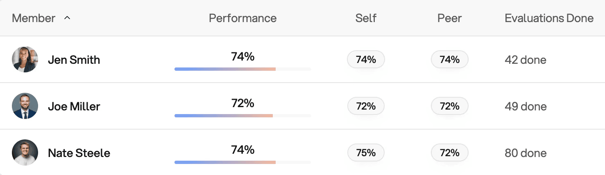The width and height of the screenshot is (605, 175).
Task: Click the Evaluations Done column header
Action: tap(549, 18)
